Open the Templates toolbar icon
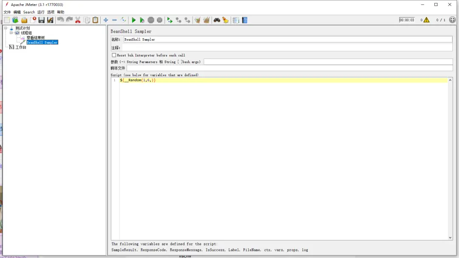 pyautogui.click(x=16, y=20)
